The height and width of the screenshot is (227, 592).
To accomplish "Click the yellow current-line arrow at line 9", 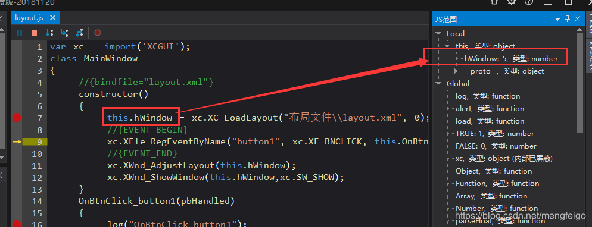I will pyautogui.click(x=17, y=141).
